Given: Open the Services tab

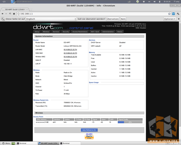Looking at the screenshot, I should pyautogui.click(x=56, y=32).
